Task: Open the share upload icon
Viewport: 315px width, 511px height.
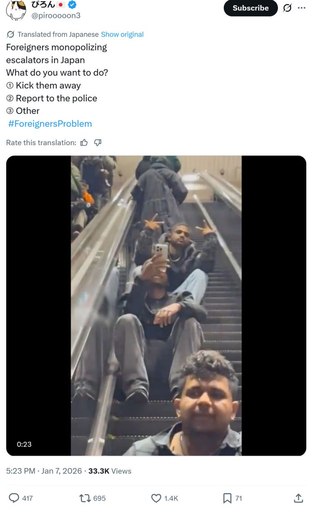Action: tap(298, 498)
